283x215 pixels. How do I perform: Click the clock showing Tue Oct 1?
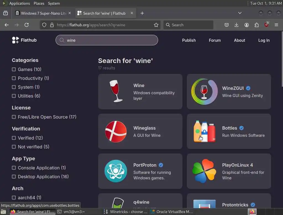click(266, 3)
